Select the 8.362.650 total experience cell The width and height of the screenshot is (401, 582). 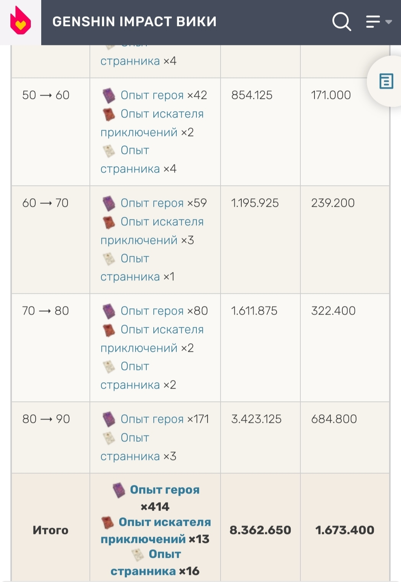(260, 530)
